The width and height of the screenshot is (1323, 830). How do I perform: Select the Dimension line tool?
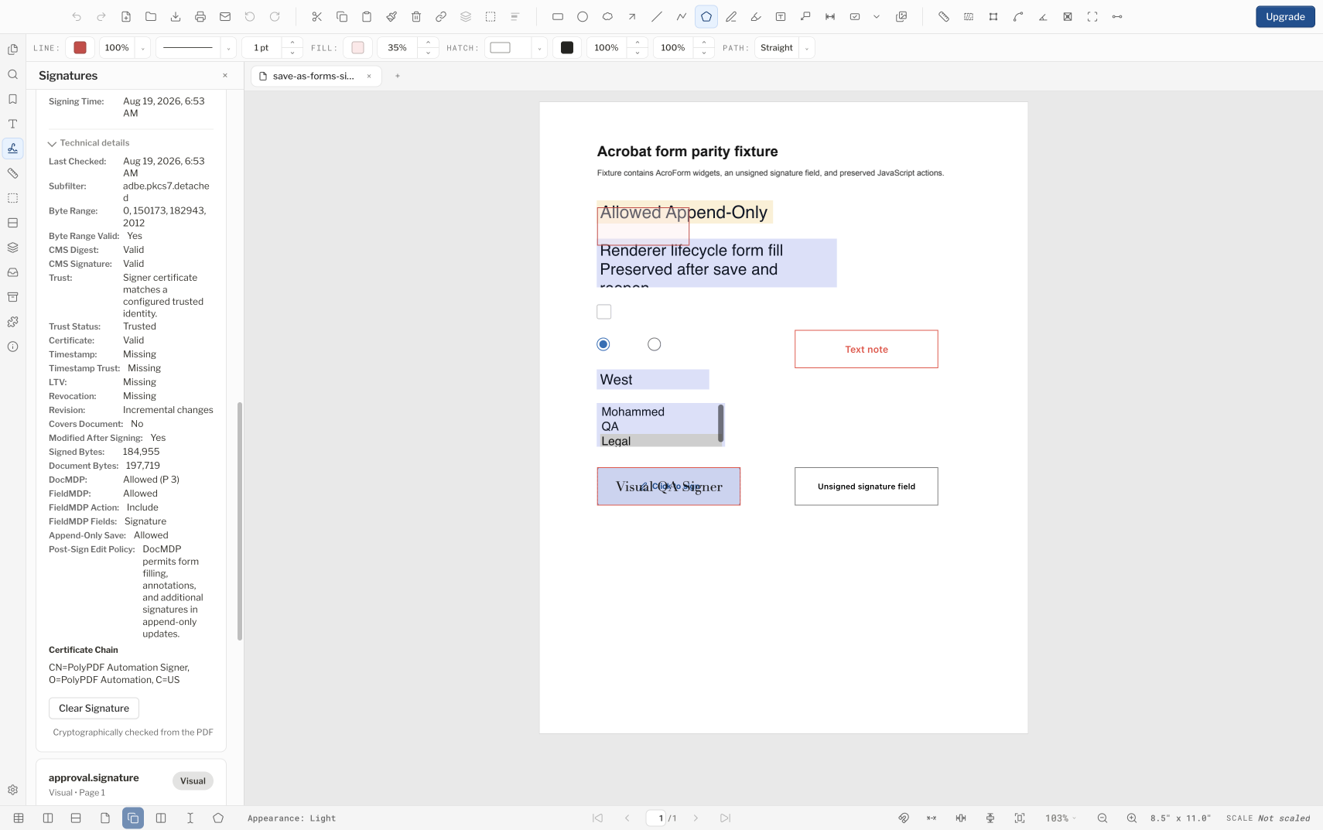(829, 16)
